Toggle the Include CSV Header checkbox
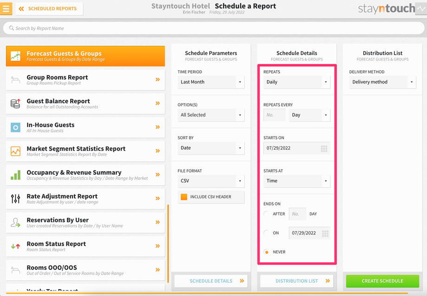Image resolution: width=427 pixels, height=296 pixels. (184, 197)
